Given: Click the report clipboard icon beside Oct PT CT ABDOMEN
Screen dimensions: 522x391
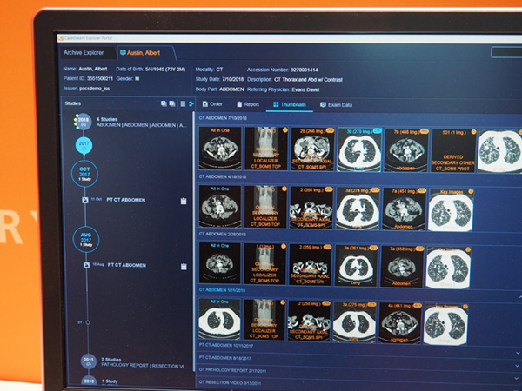Looking at the screenshot, I should (x=184, y=201).
